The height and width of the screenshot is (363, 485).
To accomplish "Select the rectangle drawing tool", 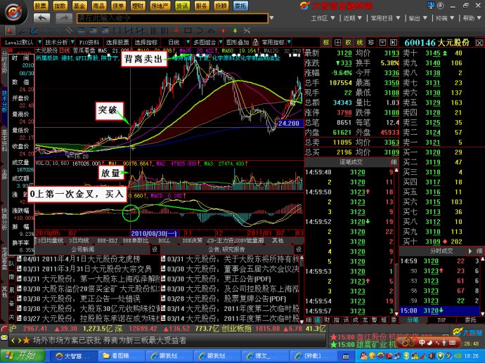I will [x=188, y=31].
